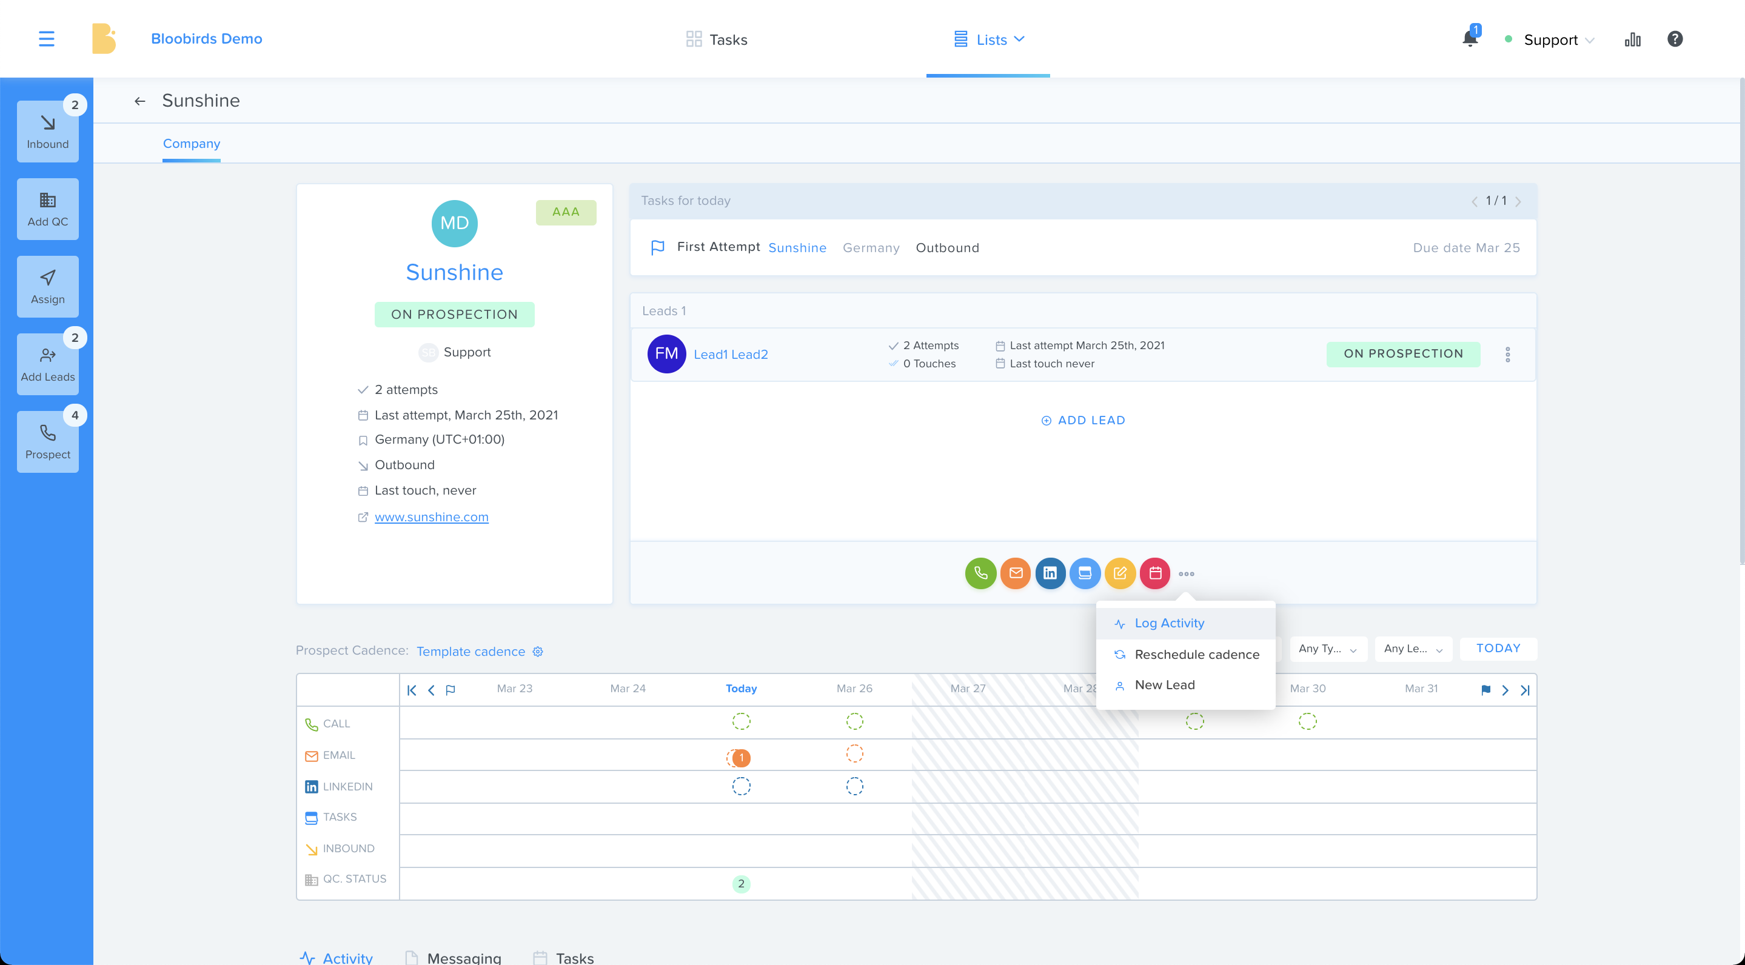Click the Bloobirds Demo title
Screen dimensions: 1745x965
click(207, 39)
